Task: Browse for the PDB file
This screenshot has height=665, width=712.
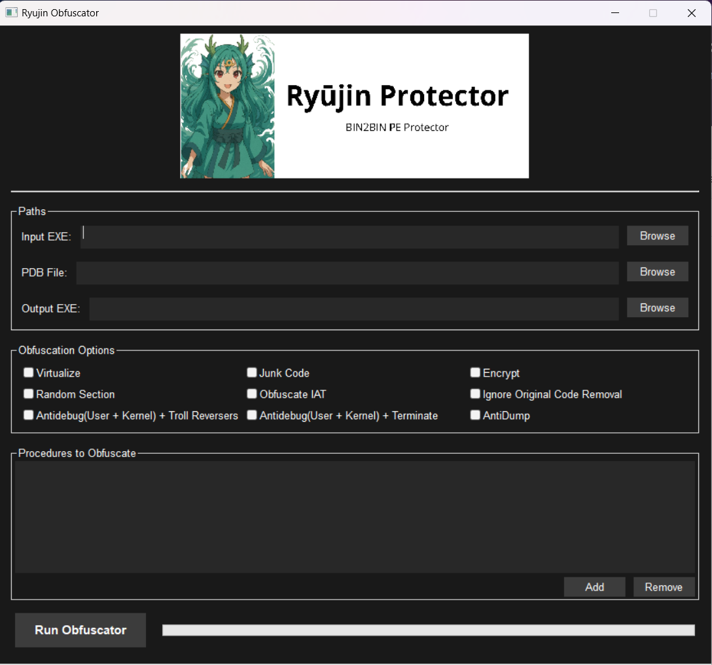Action: pyautogui.click(x=657, y=271)
